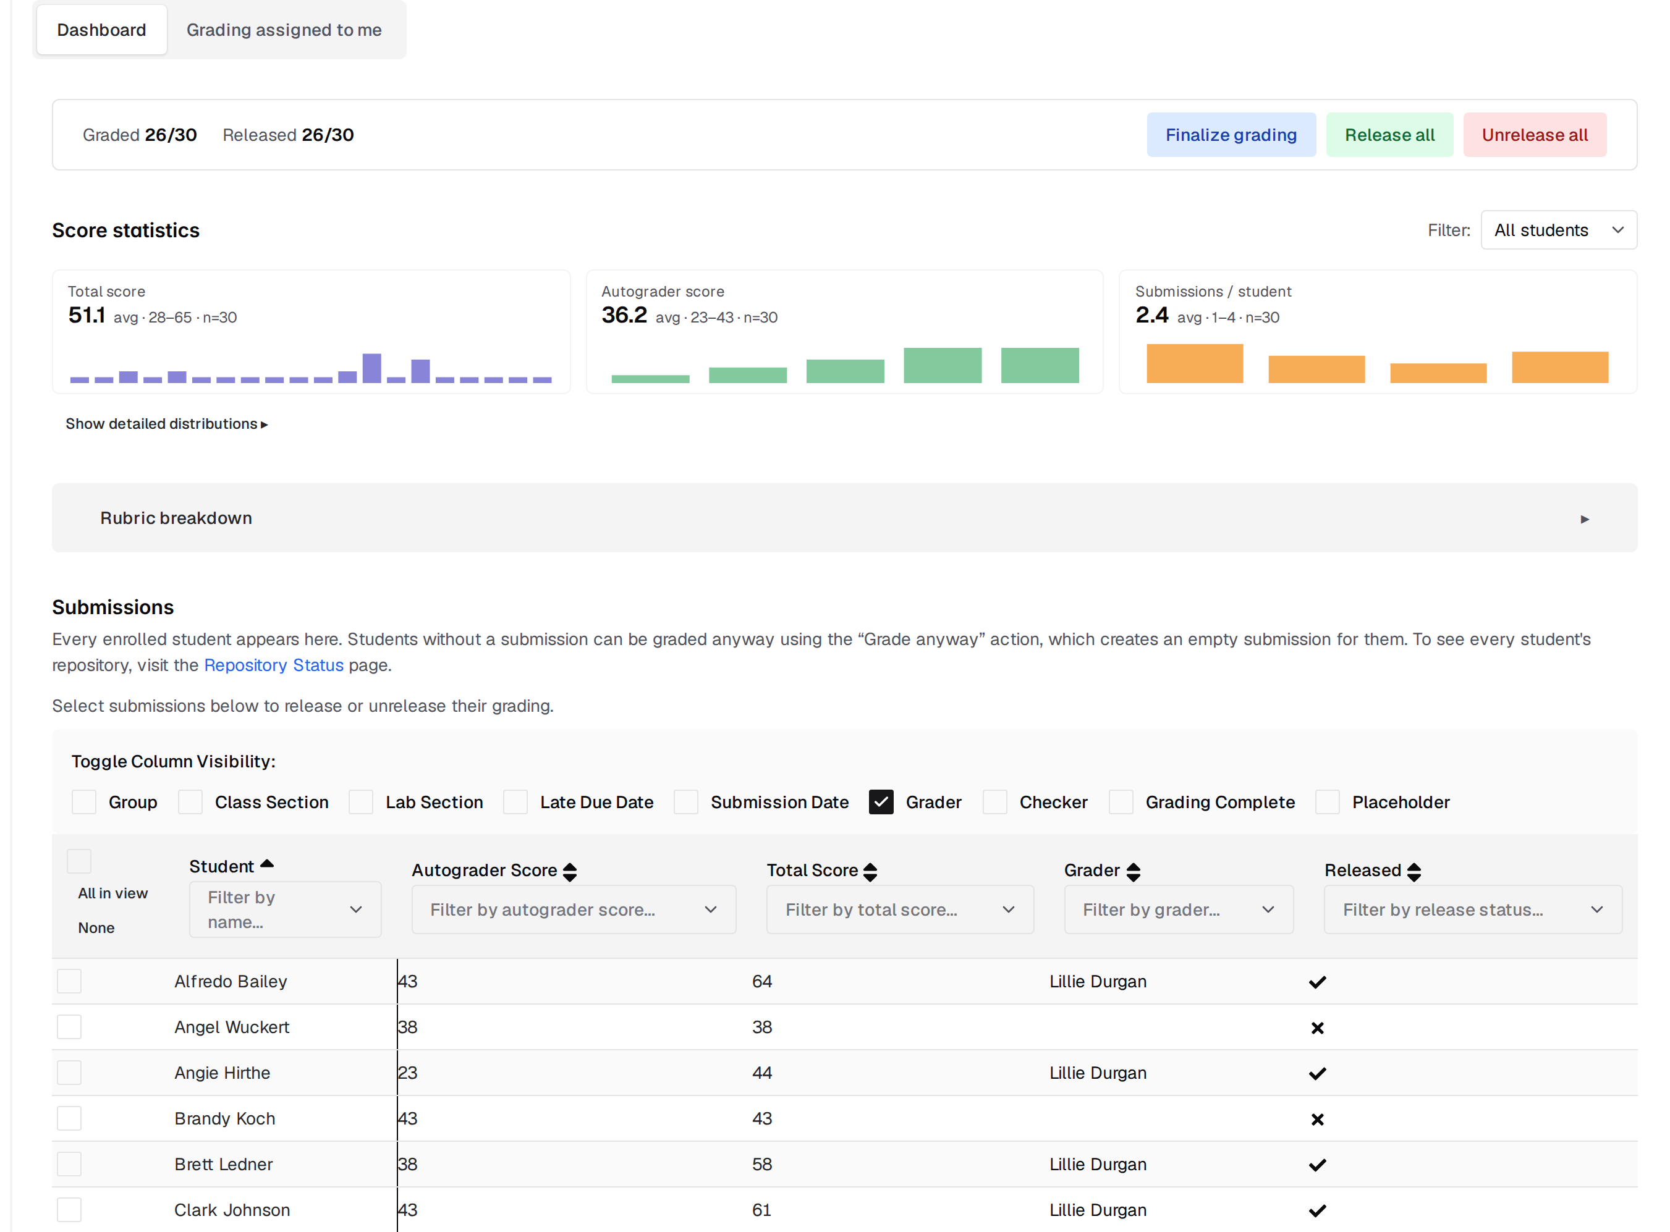Toggle Group column visibility checkbox

(x=83, y=803)
